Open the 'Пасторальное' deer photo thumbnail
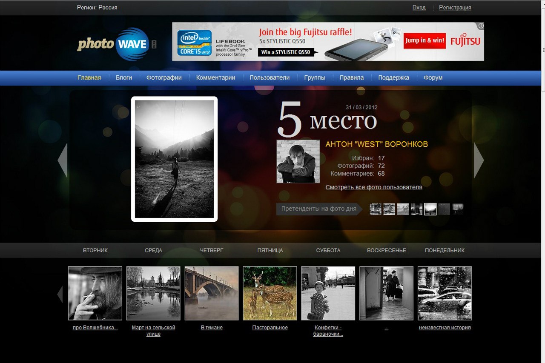The image size is (545, 363). 270,293
